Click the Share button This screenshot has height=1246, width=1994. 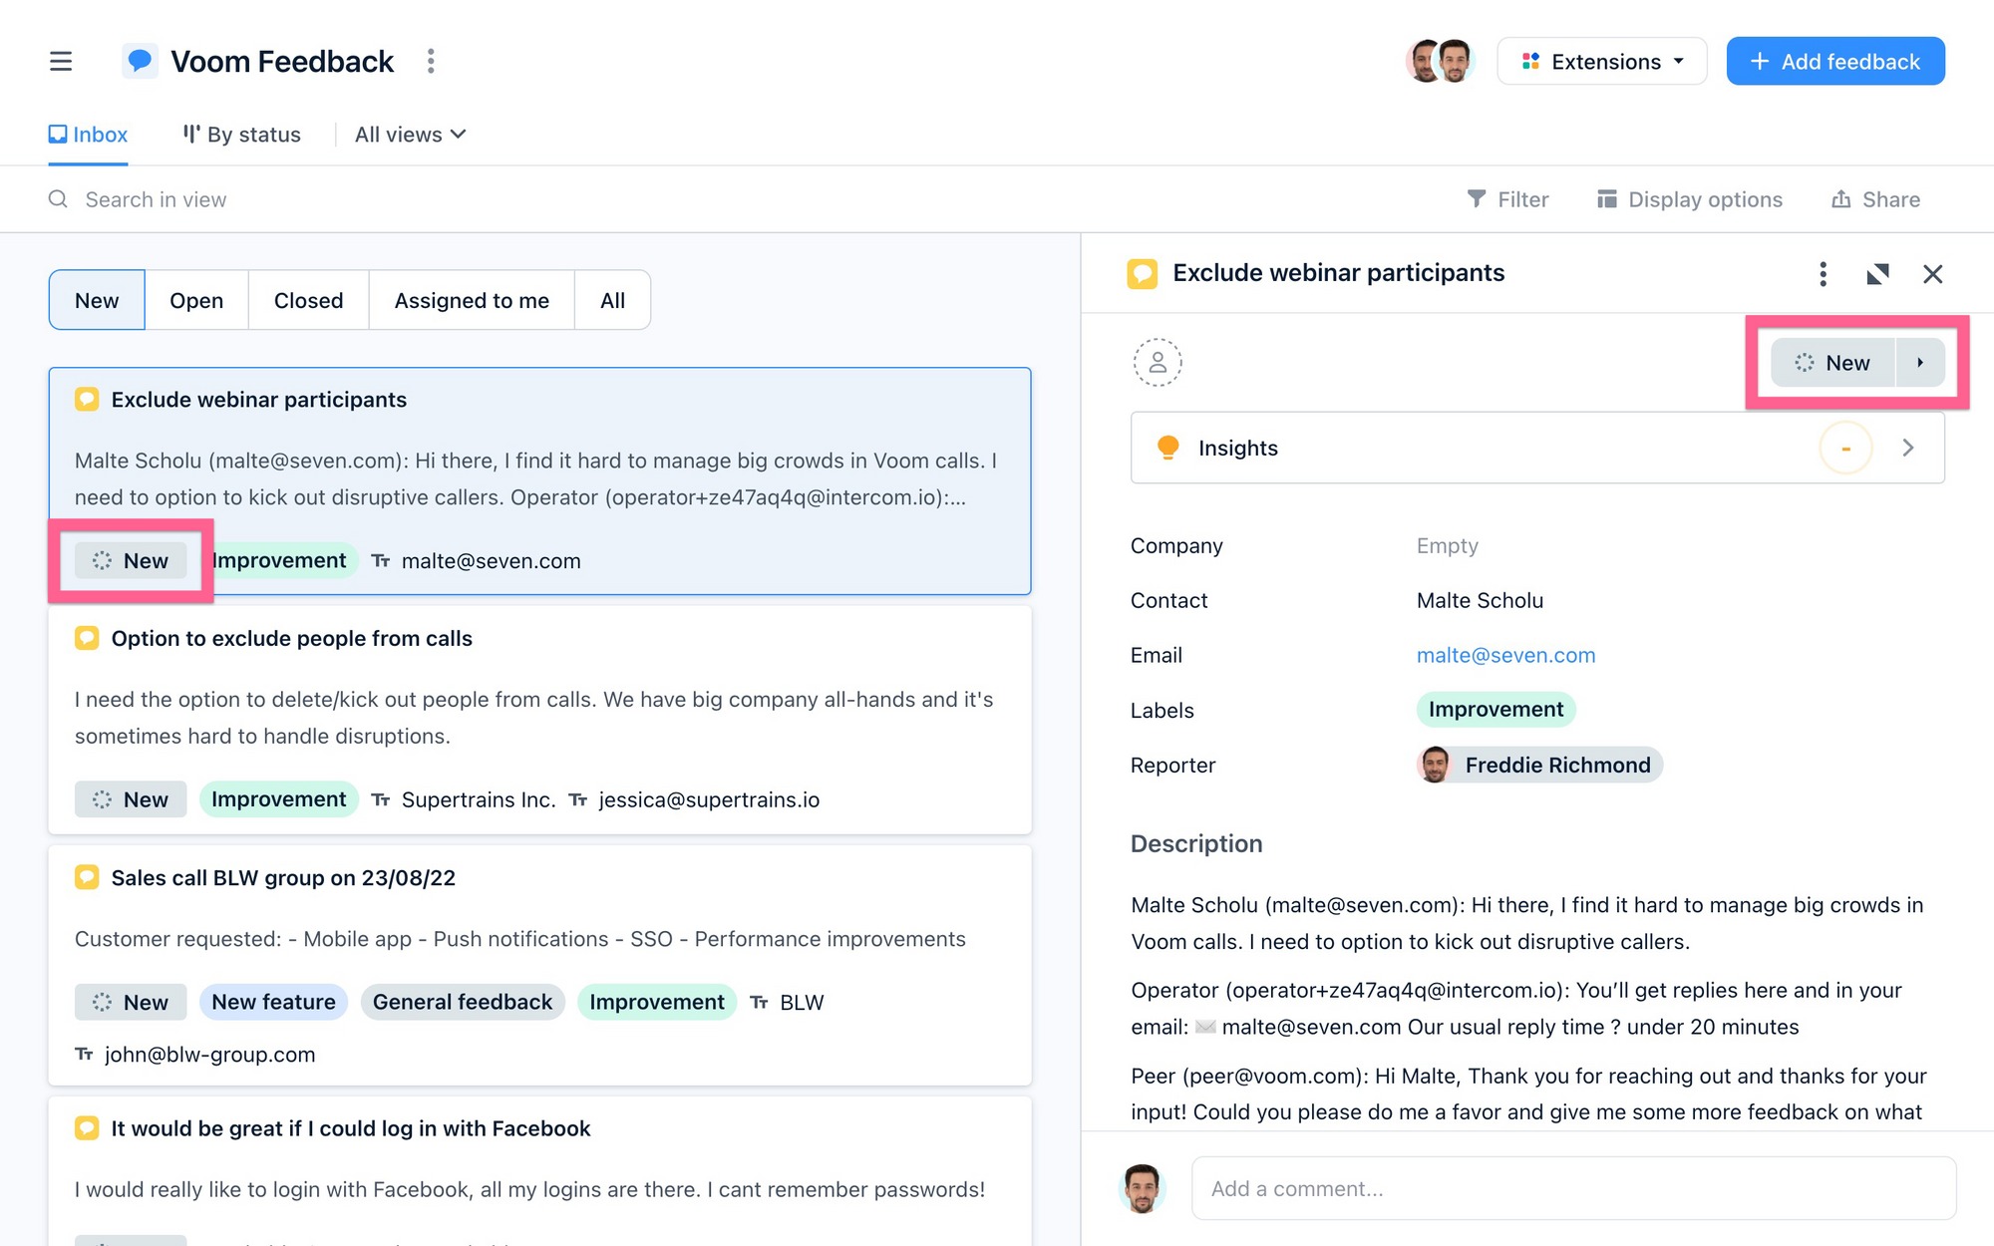pos(1875,199)
